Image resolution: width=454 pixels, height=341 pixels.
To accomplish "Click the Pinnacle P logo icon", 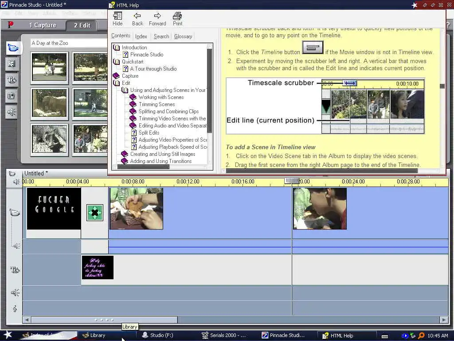I will coord(11,25).
